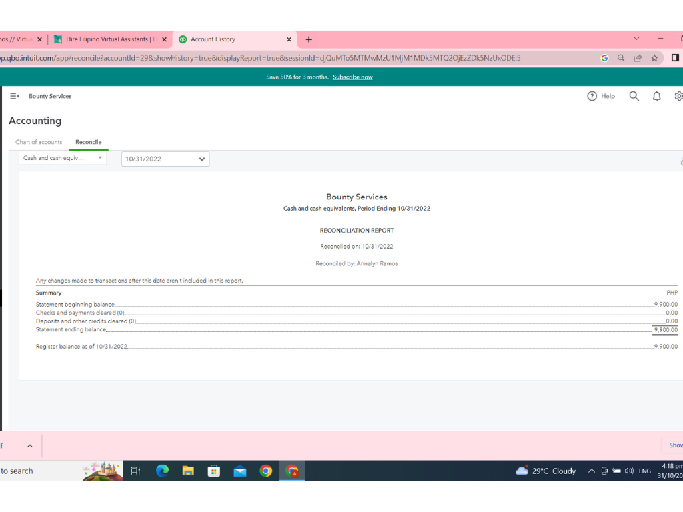
Task: Open the Mail app from the taskbar
Action: point(240,471)
